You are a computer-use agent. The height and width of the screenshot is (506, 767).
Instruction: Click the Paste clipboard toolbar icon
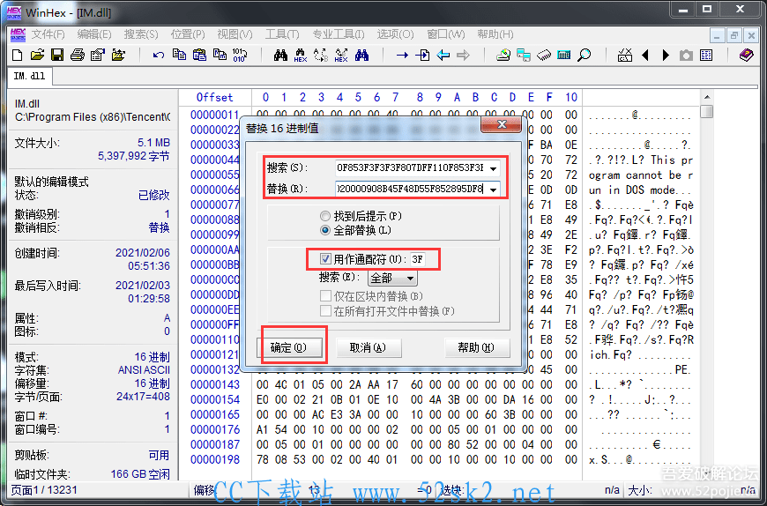199,55
